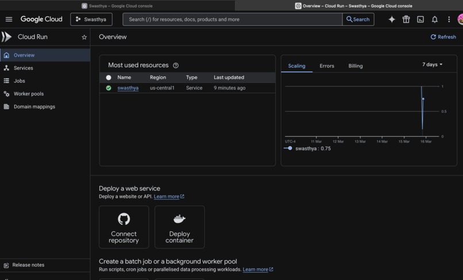Click the Services sidebar icon
This screenshot has height=280, width=463.
click(6, 68)
